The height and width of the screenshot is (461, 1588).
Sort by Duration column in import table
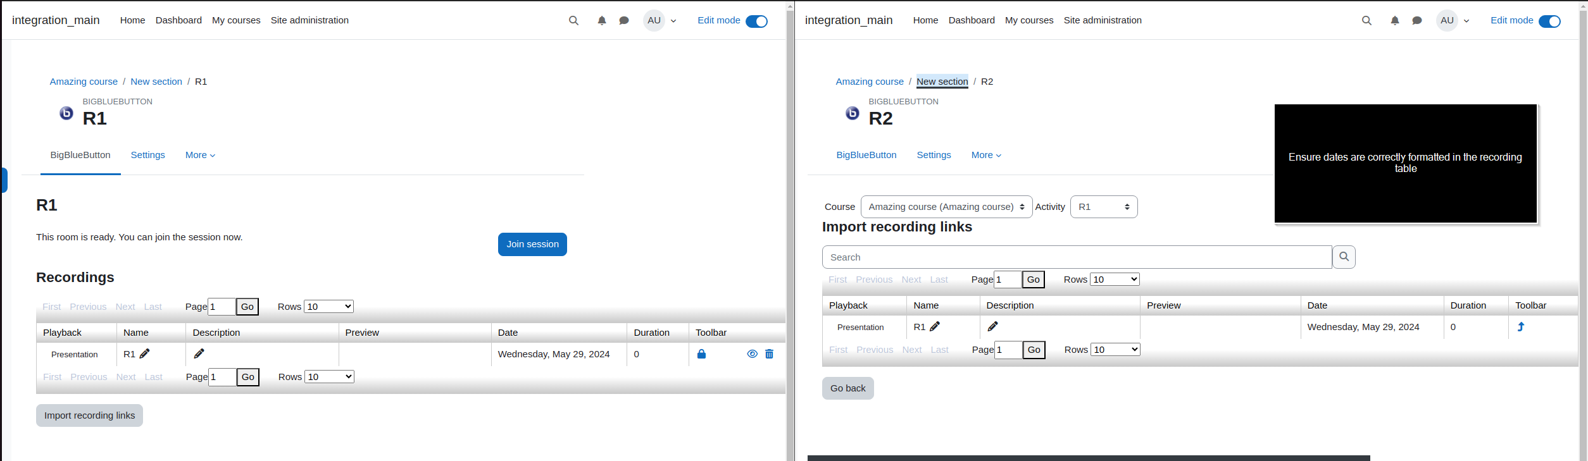[x=1468, y=305]
